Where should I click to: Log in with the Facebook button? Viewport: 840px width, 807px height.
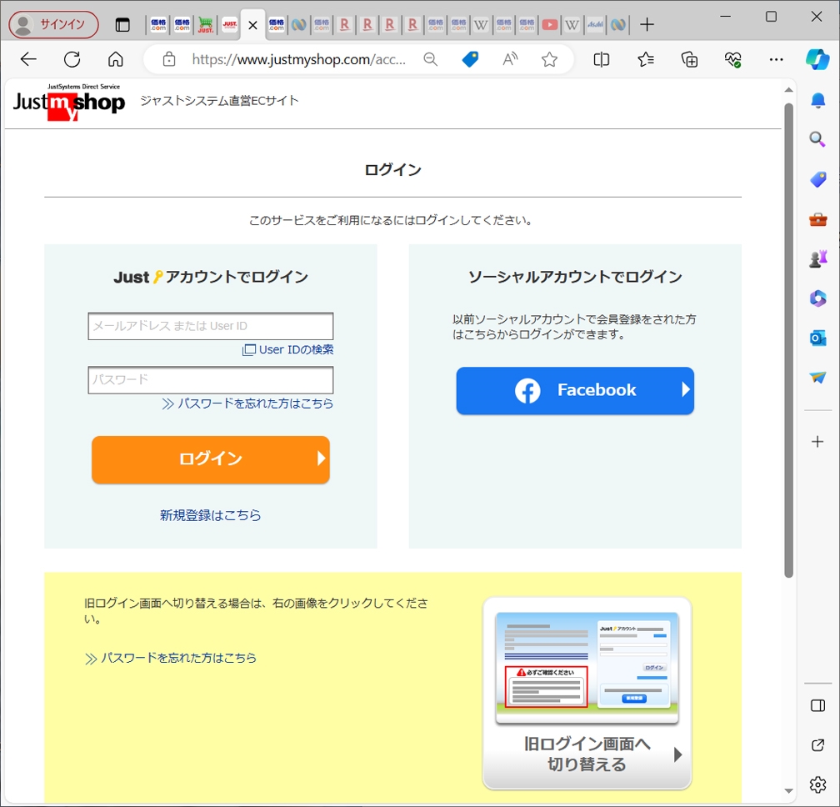[x=575, y=390]
